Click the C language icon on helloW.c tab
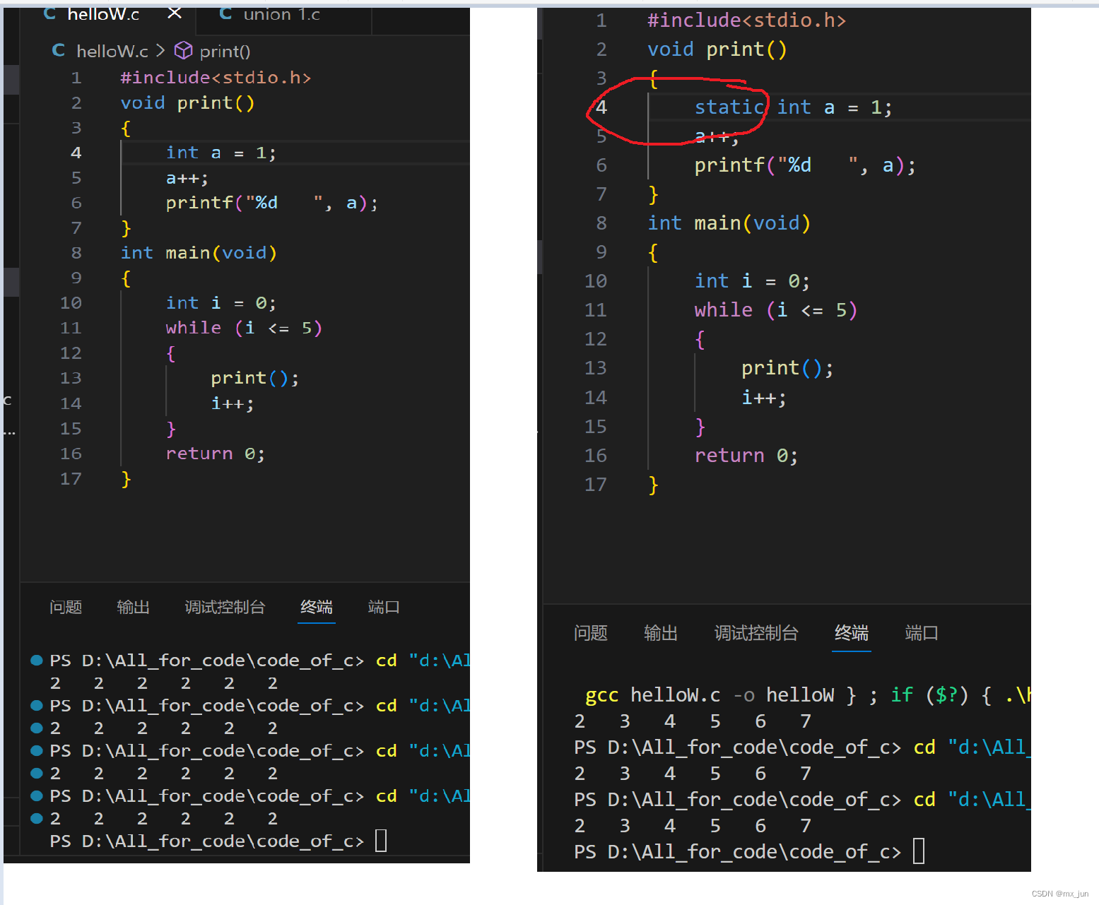Image resolution: width=1099 pixels, height=905 pixels. point(49,13)
